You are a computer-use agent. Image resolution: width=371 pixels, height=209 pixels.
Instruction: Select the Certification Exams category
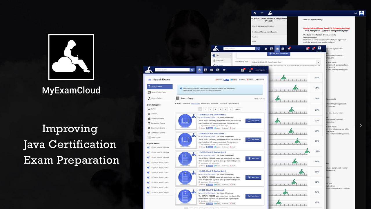point(156,133)
